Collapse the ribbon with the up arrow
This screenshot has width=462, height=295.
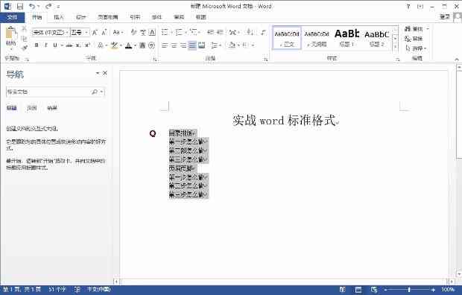pyautogui.click(x=457, y=60)
